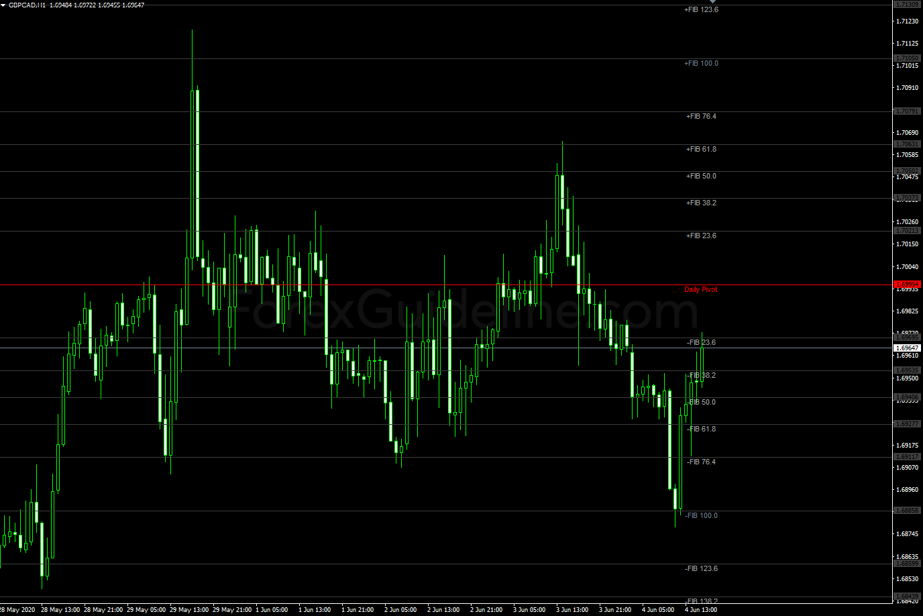
Task: Click the 1.70260 price scale value
Action: 908,222
